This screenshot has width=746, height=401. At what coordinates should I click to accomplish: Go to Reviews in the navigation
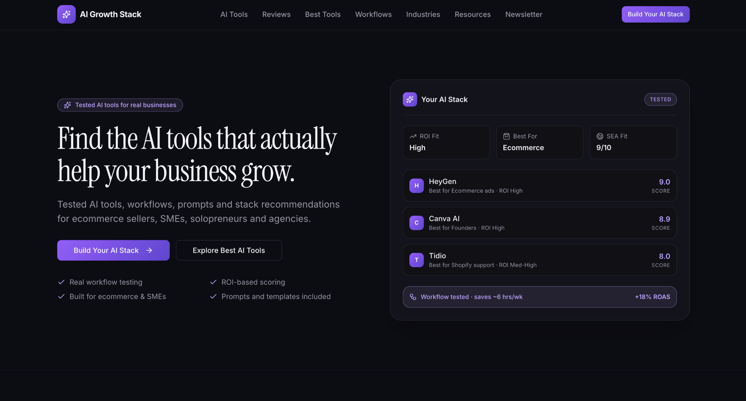(276, 14)
